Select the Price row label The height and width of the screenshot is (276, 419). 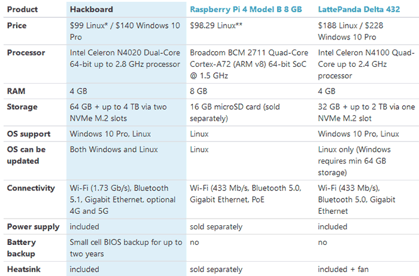tap(17, 26)
